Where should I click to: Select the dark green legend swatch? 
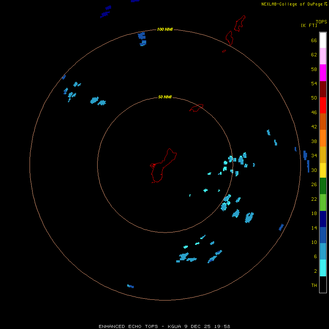coord(323,186)
